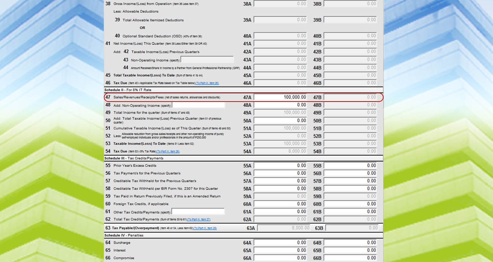Click the 64A Surcharge field
This screenshot has width=493, height=262.
[280, 243]
